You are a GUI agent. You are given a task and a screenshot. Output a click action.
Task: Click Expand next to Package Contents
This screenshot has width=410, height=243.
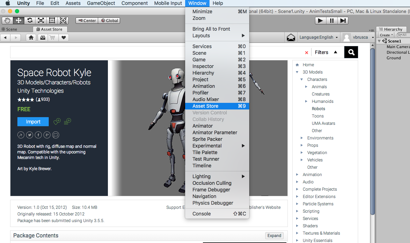274,235
